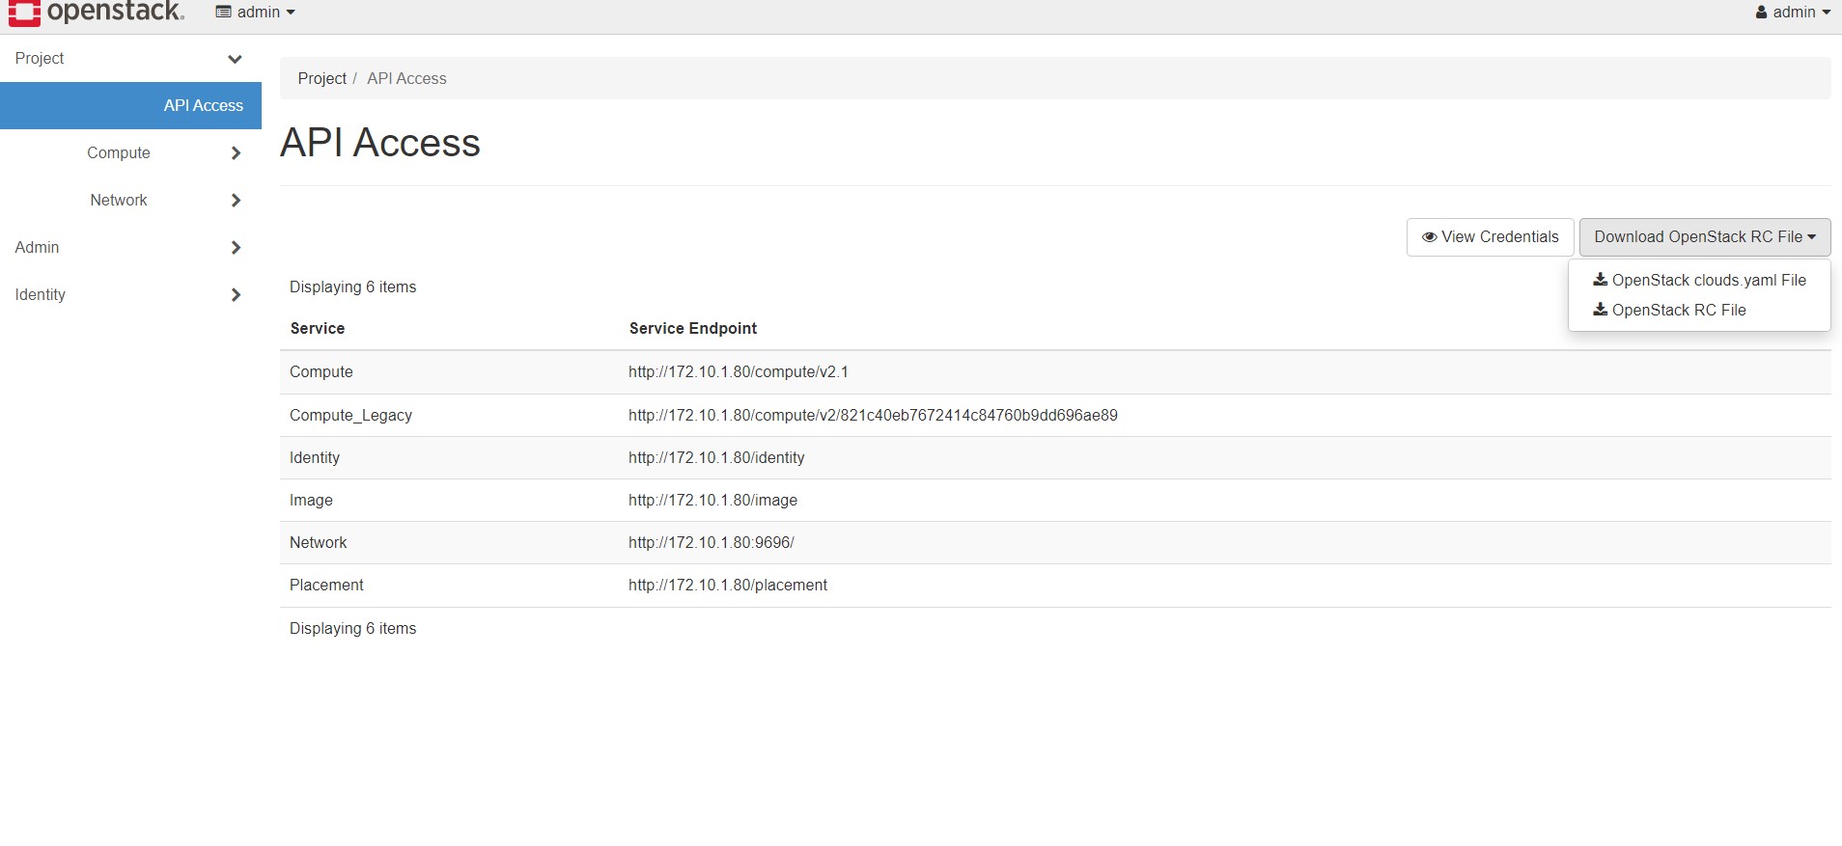
Task: Click the View Credentials button
Action: (x=1490, y=237)
